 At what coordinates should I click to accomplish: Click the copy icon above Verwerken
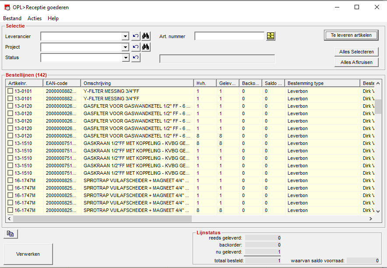pos(11,234)
